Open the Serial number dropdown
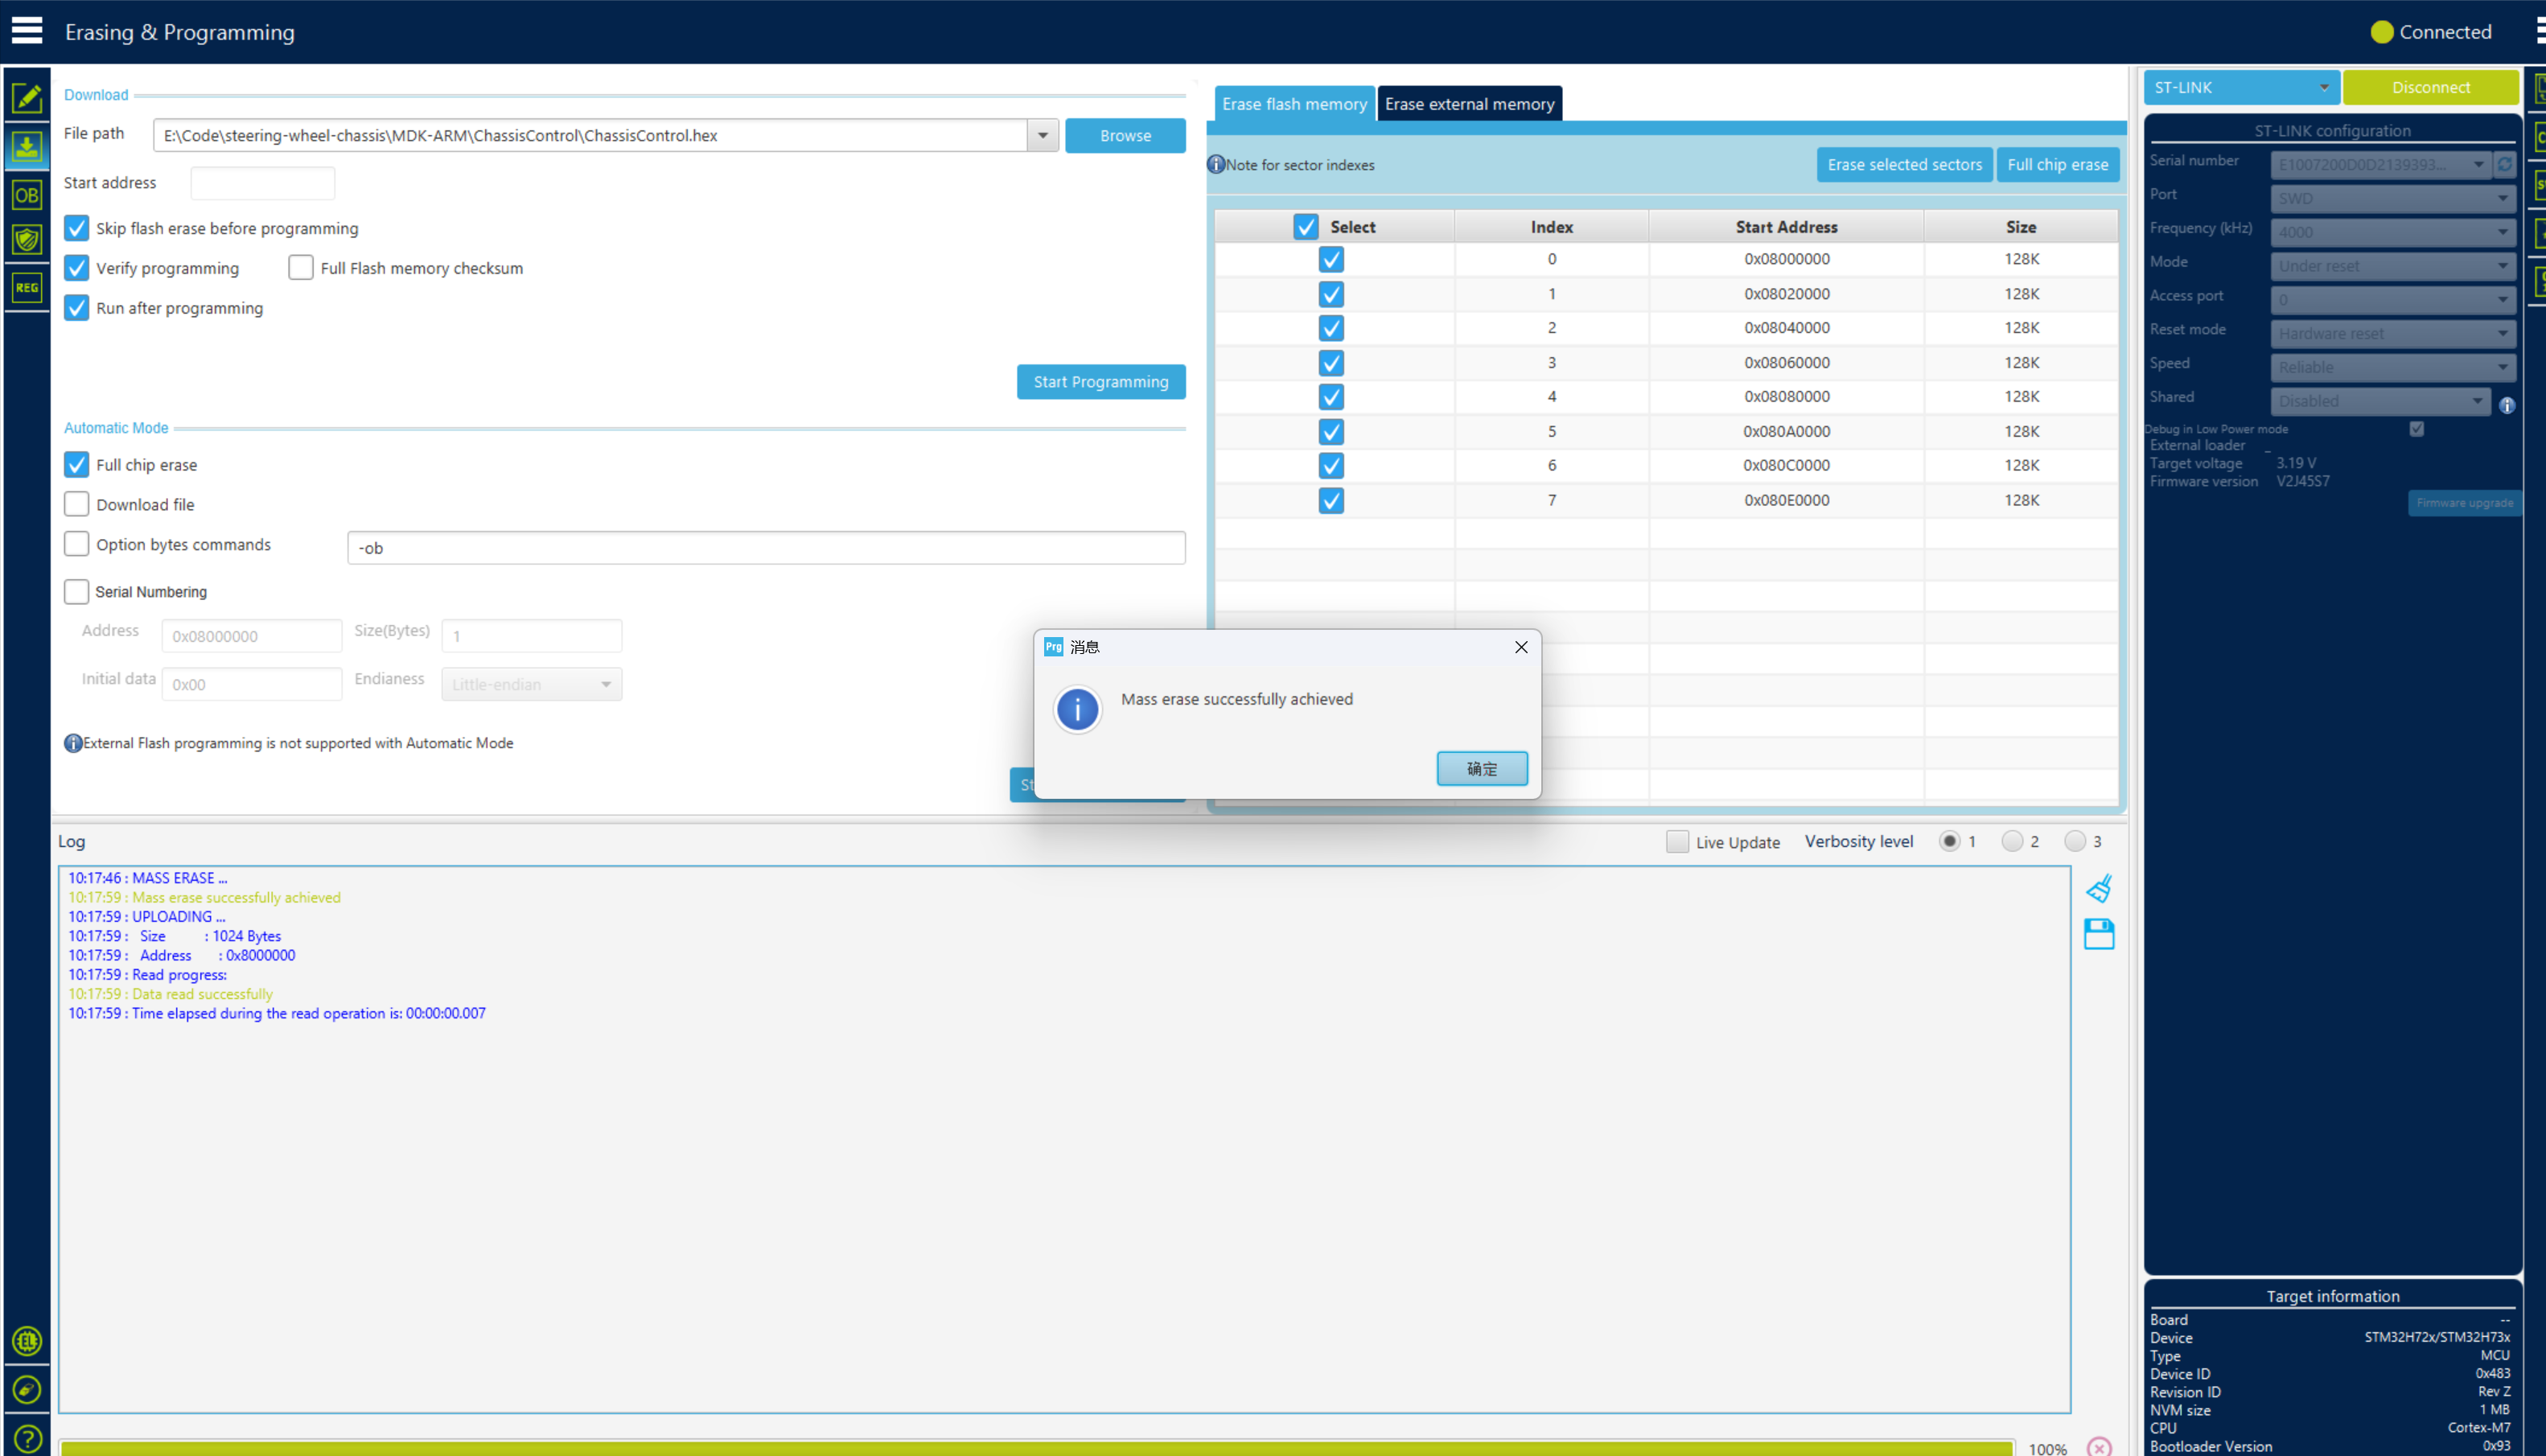The height and width of the screenshot is (1456, 2546). (2380, 164)
